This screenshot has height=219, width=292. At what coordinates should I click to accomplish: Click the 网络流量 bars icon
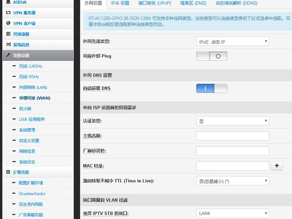(8, 34)
